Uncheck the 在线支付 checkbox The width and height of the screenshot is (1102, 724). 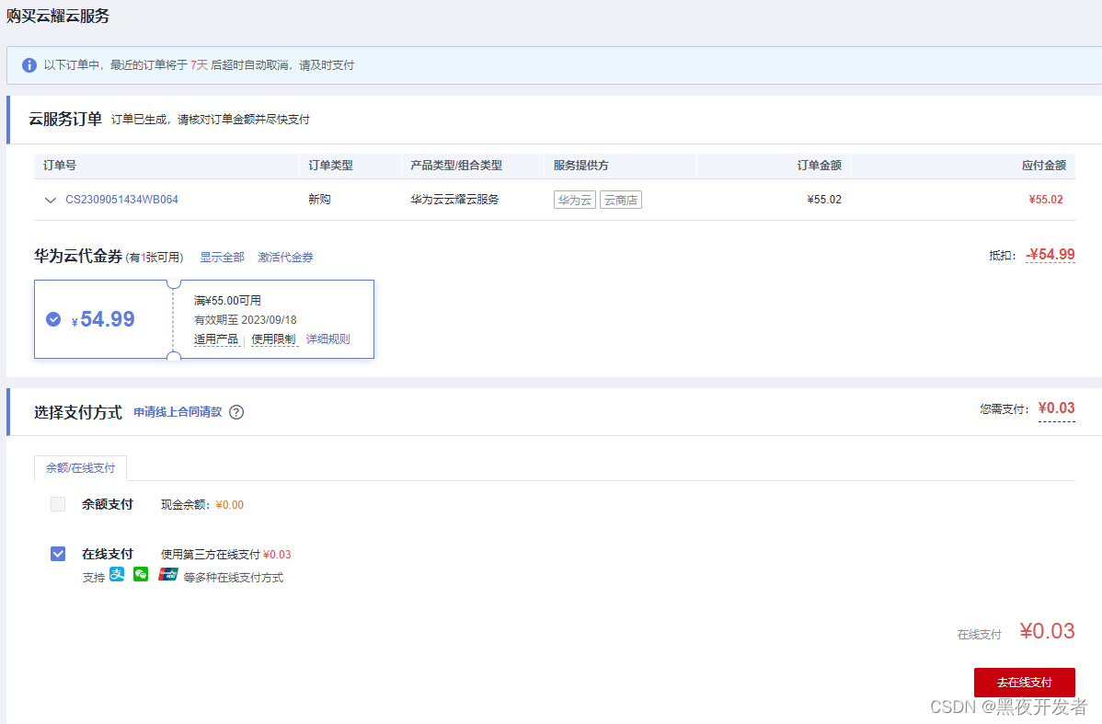(58, 554)
